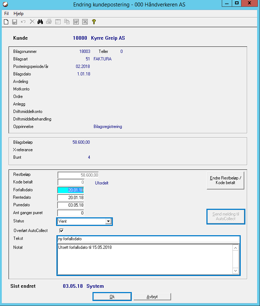
Task: Click the Notat scrollbar down arrow
Action: [x=235, y=271]
